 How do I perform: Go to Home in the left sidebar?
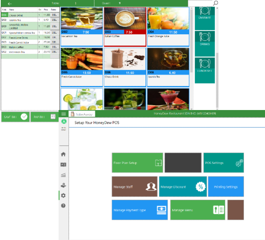point(63,154)
